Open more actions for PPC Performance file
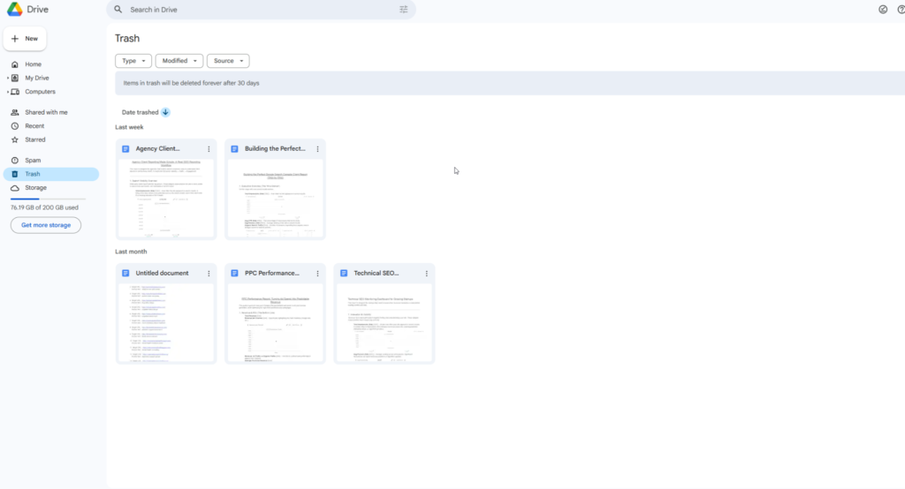This screenshot has height=489, width=905. coord(317,274)
